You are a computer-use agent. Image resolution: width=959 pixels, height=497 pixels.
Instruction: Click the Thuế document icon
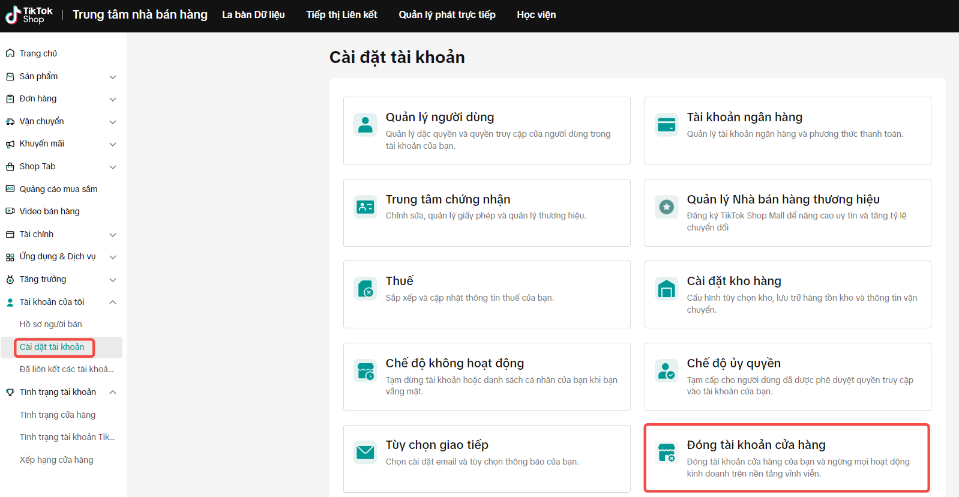click(365, 288)
